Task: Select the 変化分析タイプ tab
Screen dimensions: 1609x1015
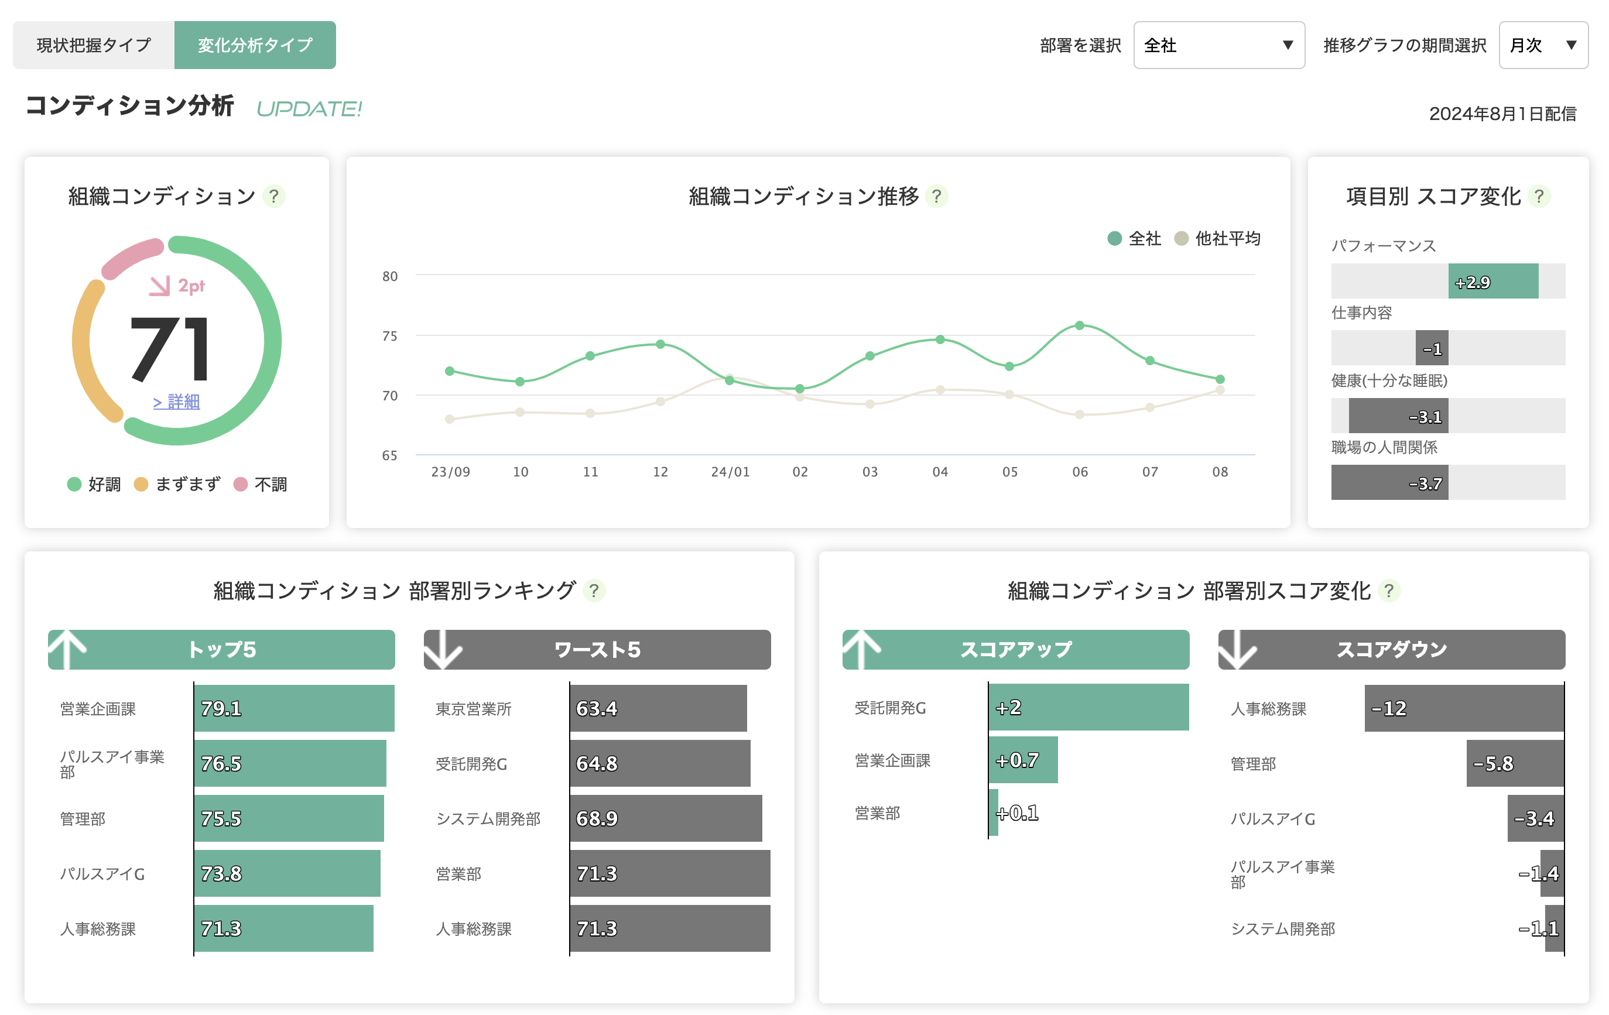Action: coord(255,46)
